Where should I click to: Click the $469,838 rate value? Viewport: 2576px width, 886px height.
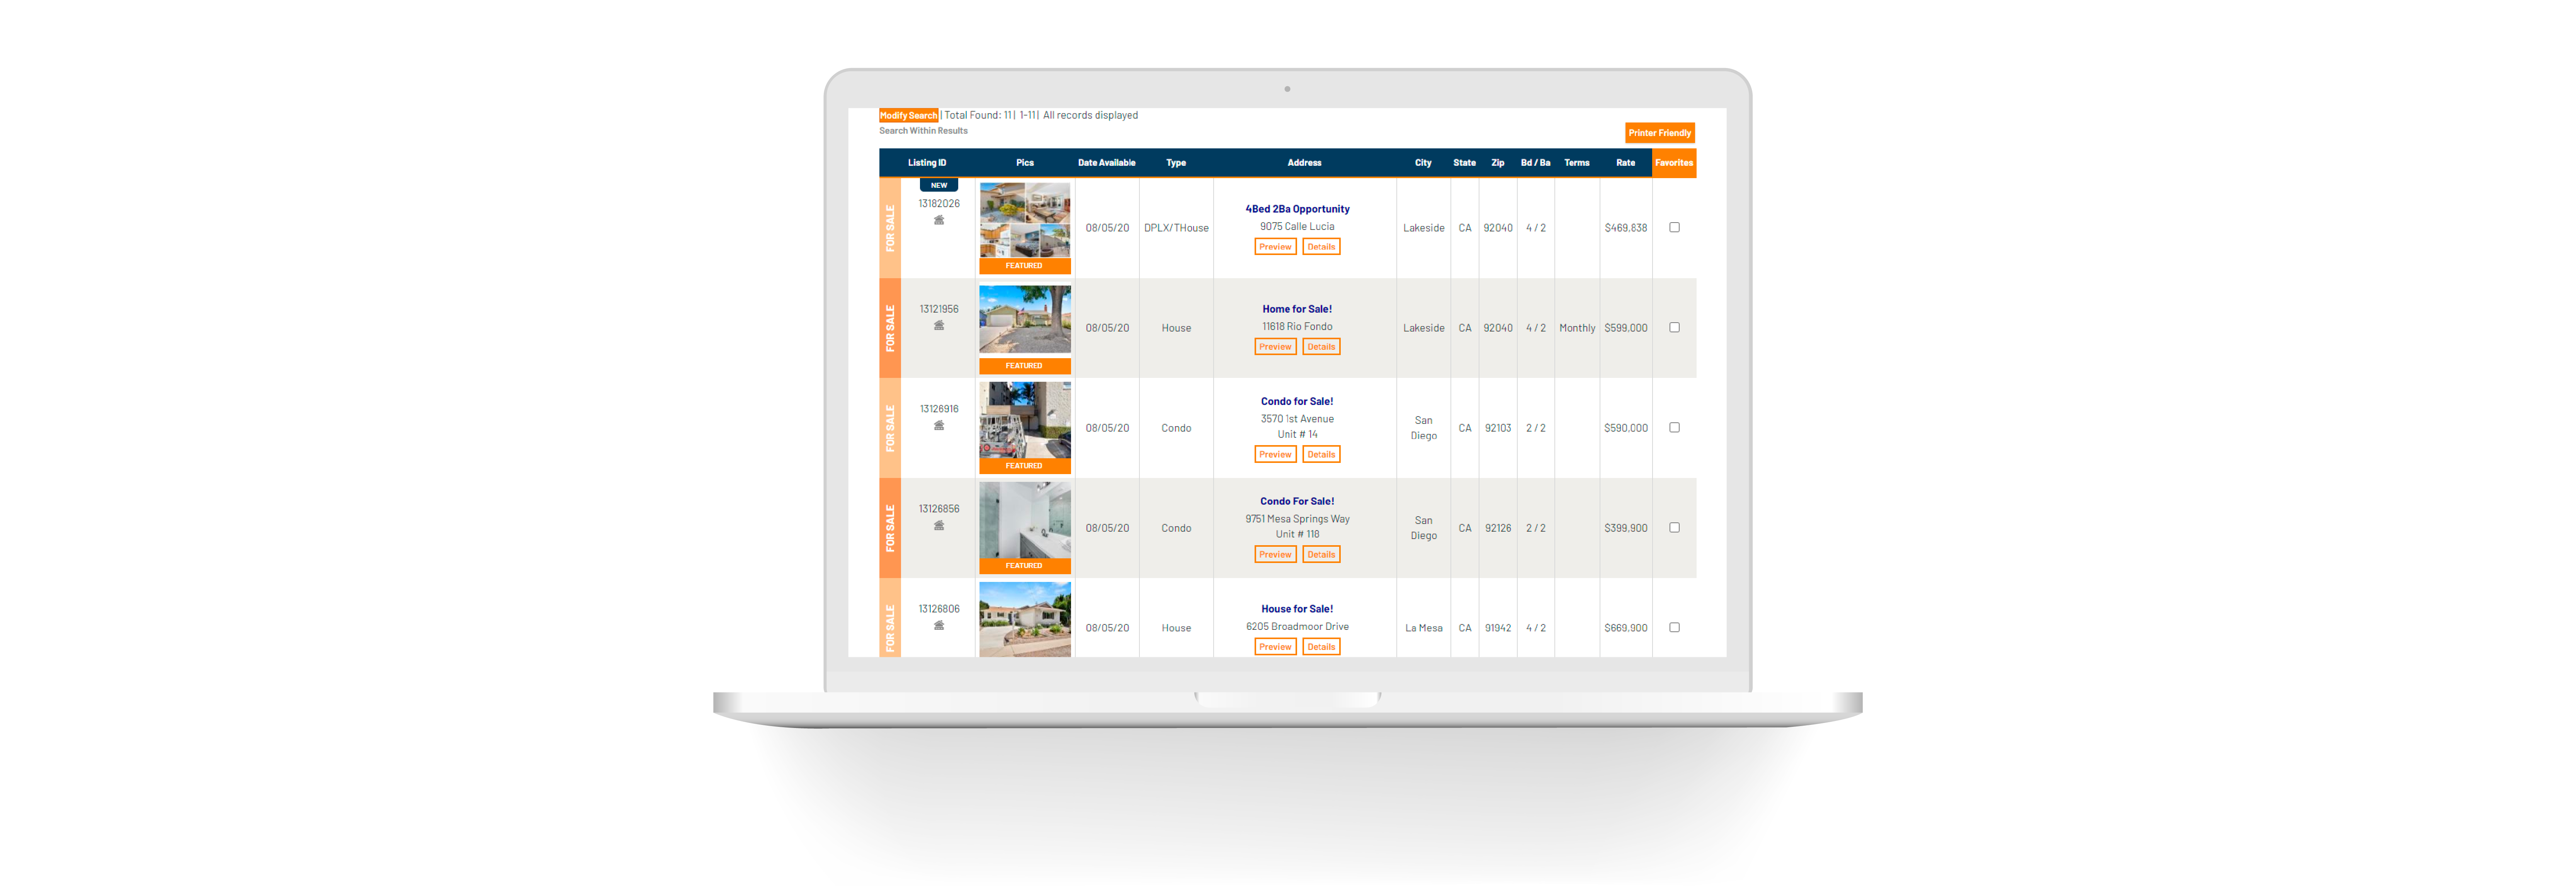[1625, 228]
